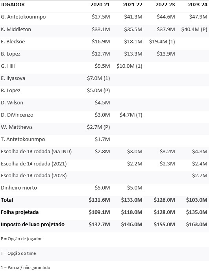The image size is (209, 273).
Task: Select R. Lopez's $5.0M (P) value
Action: pyautogui.click(x=98, y=90)
